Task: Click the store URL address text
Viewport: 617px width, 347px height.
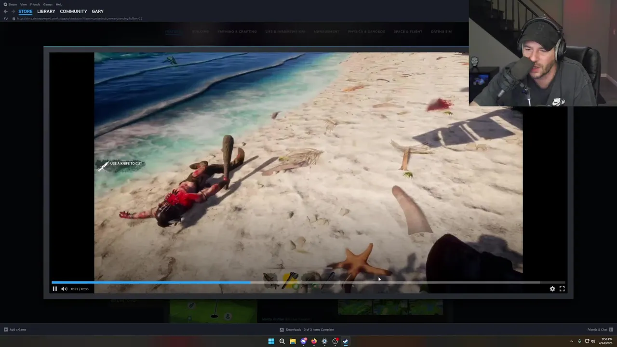Action: coord(80,18)
